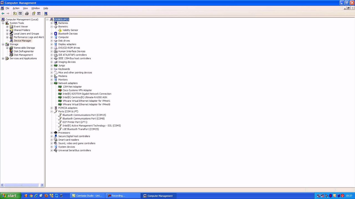Select the Bluetooth Devices icon in device tree
The image size is (355, 199).
click(x=56, y=34)
